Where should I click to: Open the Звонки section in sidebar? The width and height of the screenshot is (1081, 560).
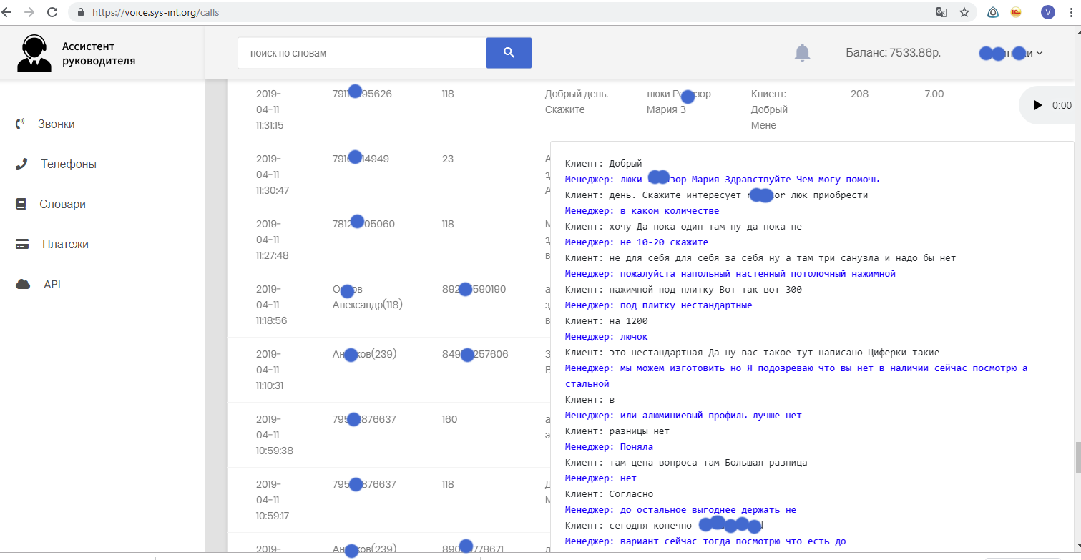pos(56,124)
